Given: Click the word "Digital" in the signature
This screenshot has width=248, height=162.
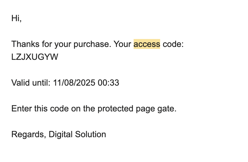Looking at the screenshot, I should pyautogui.click(x=61, y=135).
